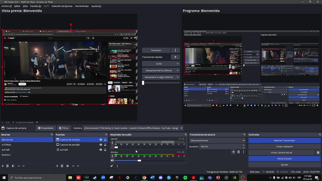Show hidden system tray icons
This screenshot has width=322, height=181.
coord(270,178)
